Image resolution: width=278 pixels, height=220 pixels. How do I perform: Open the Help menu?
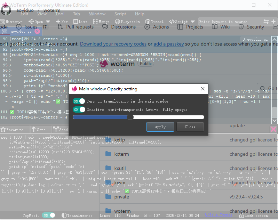(140, 14)
